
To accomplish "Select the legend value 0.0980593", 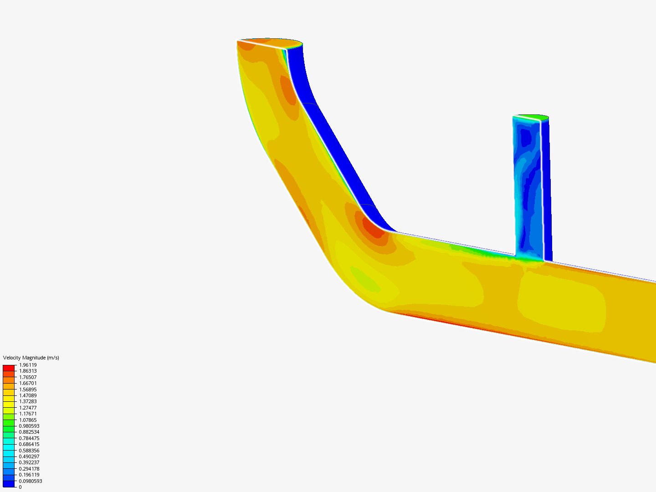I will (x=31, y=481).
